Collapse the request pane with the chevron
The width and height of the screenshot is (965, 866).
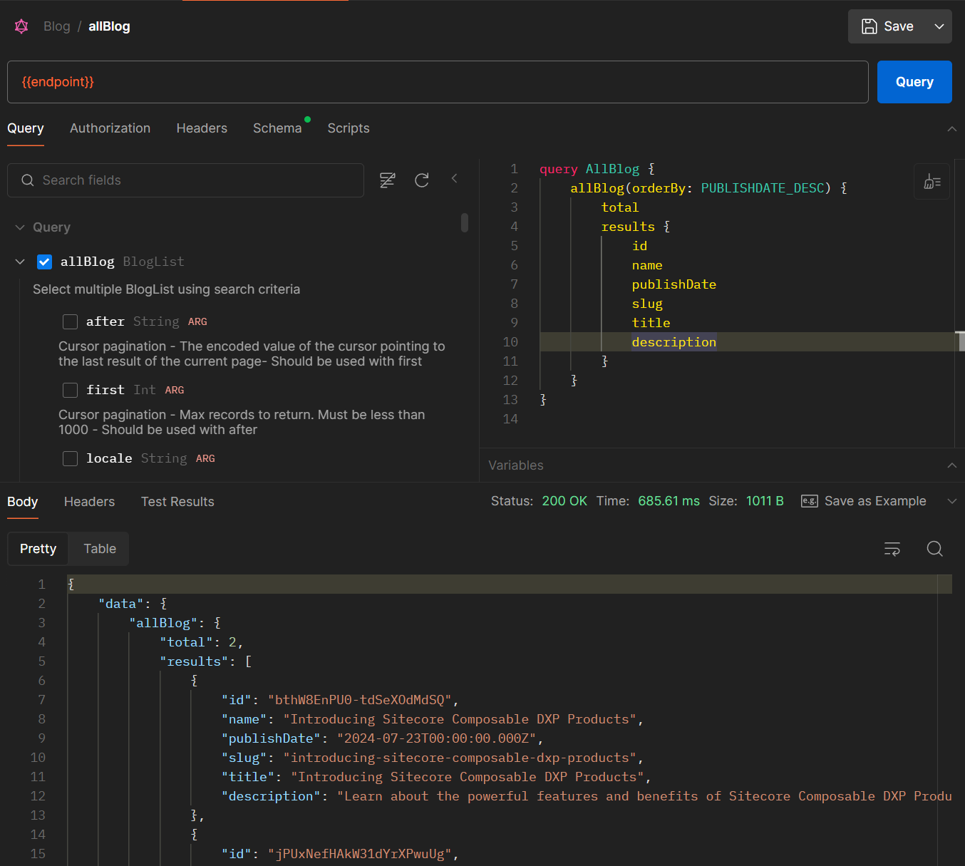tap(952, 128)
